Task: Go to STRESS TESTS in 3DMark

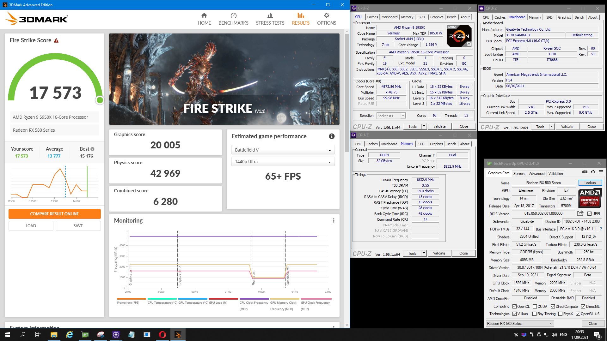Action: point(270,19)
